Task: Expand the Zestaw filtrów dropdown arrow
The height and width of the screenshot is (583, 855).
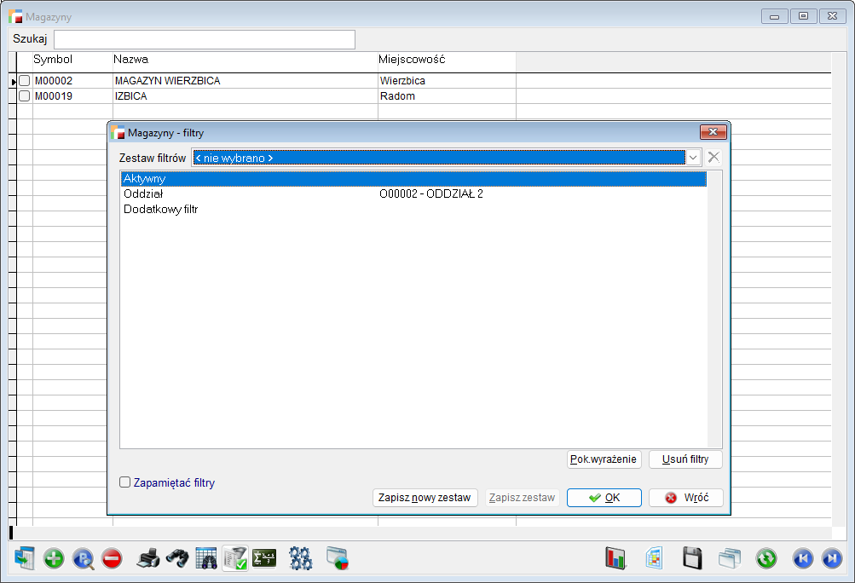Action: (x=693, y=158)
